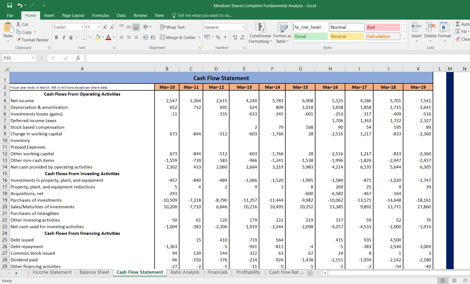Open the File menu
470x284 pixels.
click(10, 15)
